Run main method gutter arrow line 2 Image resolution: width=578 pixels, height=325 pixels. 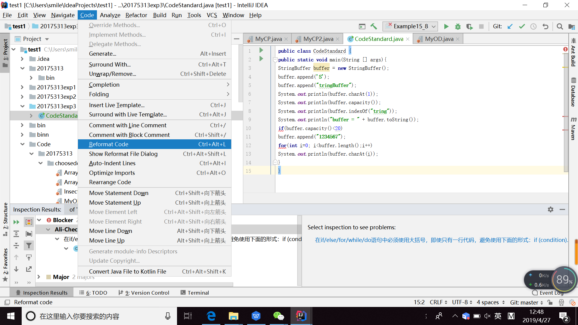click(261, 59)
